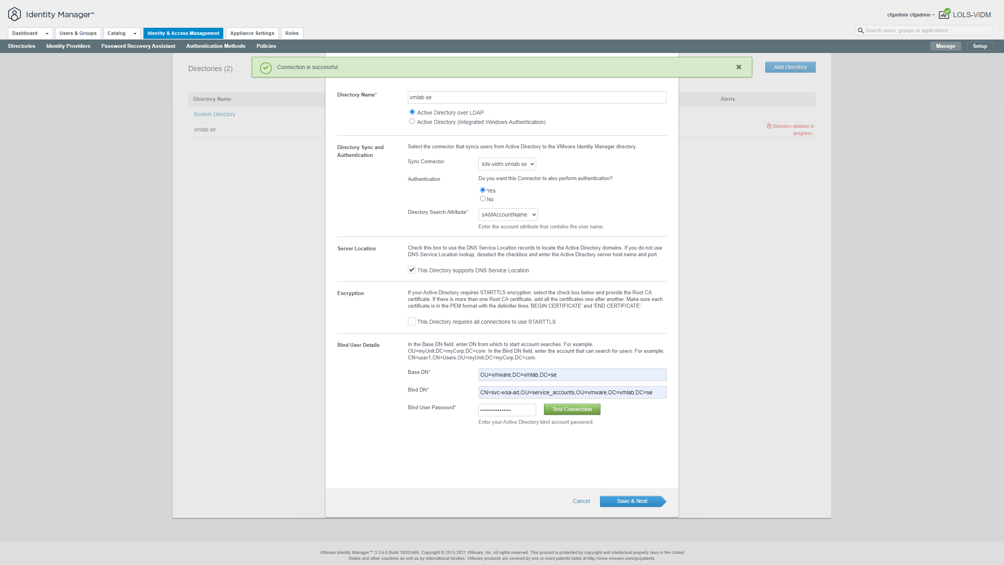Open the cfgadmin user menu
Screen dimensions: 1004x565
[x=911, y=15]
